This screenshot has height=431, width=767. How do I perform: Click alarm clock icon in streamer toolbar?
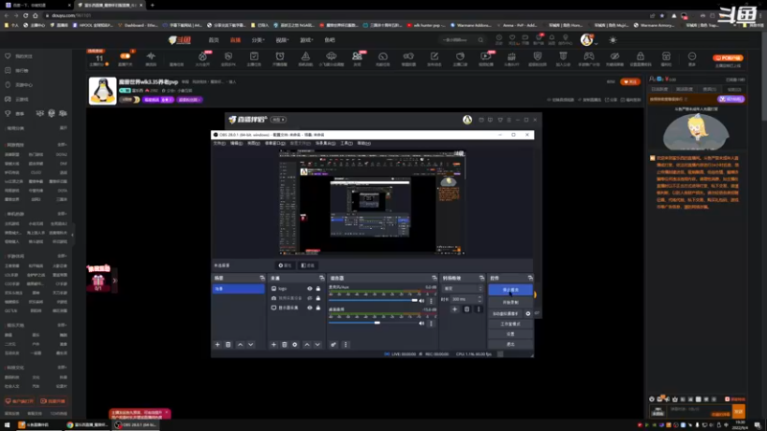tap(280, 57)
